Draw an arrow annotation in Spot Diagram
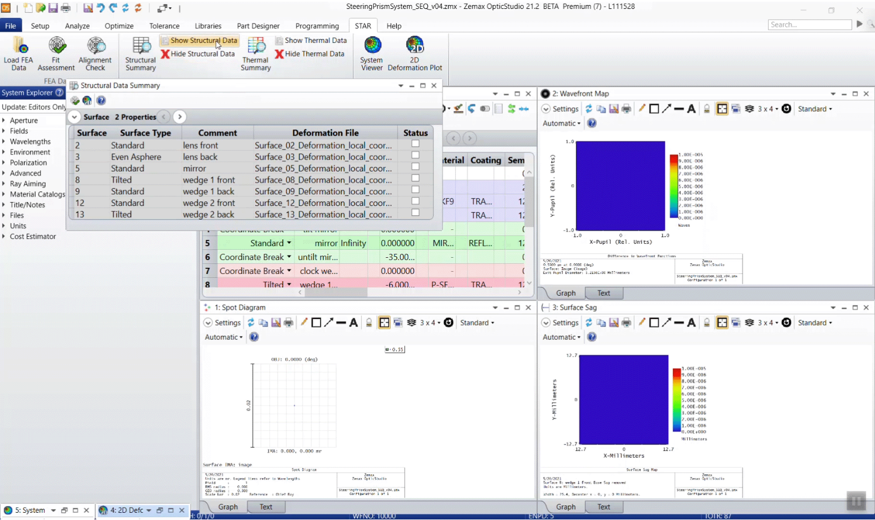875x520 pixels. point(328,322)
